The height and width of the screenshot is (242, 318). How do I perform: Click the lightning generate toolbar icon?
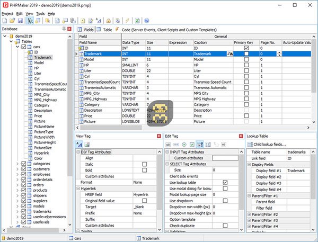pos(127,21)
